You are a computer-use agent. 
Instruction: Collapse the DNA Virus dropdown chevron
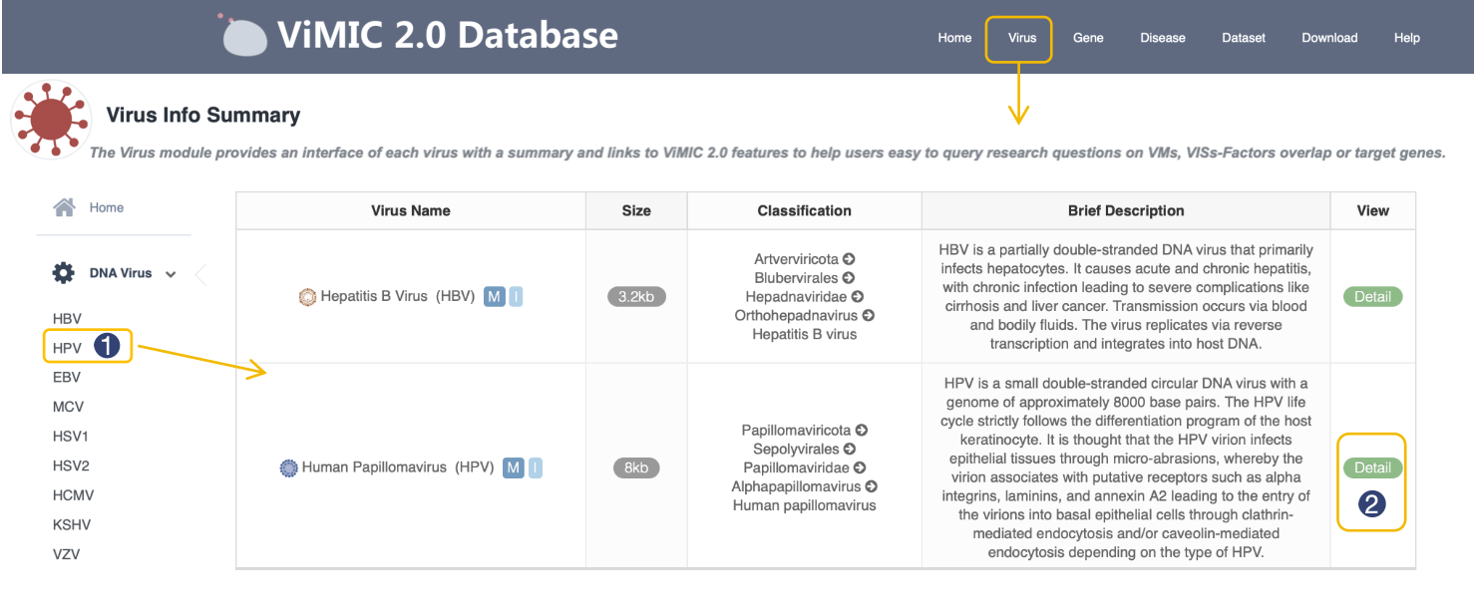coord(171,274)
